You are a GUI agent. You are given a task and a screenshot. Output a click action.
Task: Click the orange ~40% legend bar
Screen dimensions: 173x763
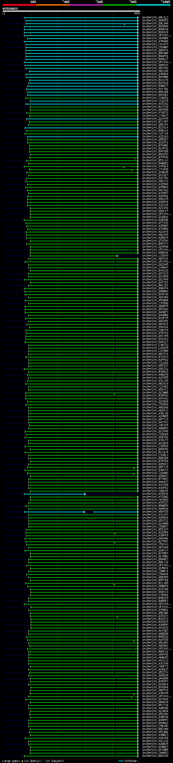point(53,5)
